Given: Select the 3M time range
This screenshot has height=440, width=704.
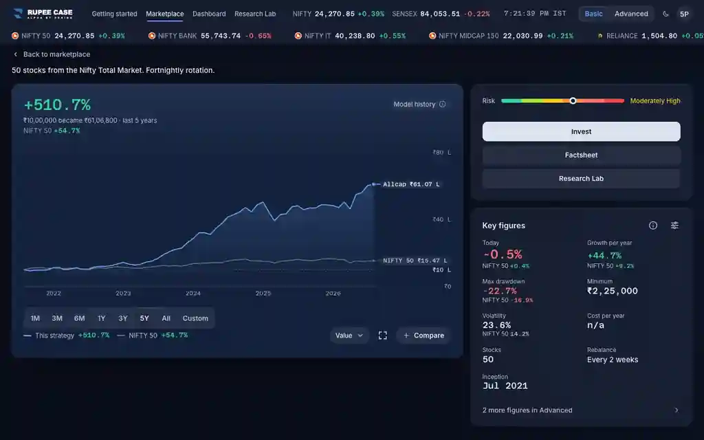Looking at the screenshot, I should [x=57, y=318].
